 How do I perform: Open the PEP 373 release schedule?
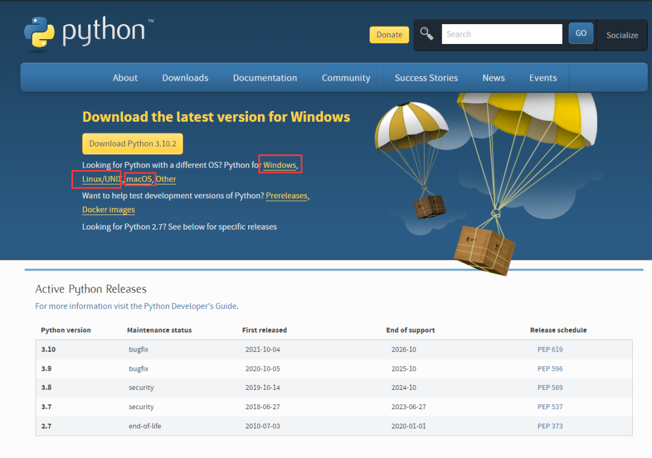click(x=550, y=426)
